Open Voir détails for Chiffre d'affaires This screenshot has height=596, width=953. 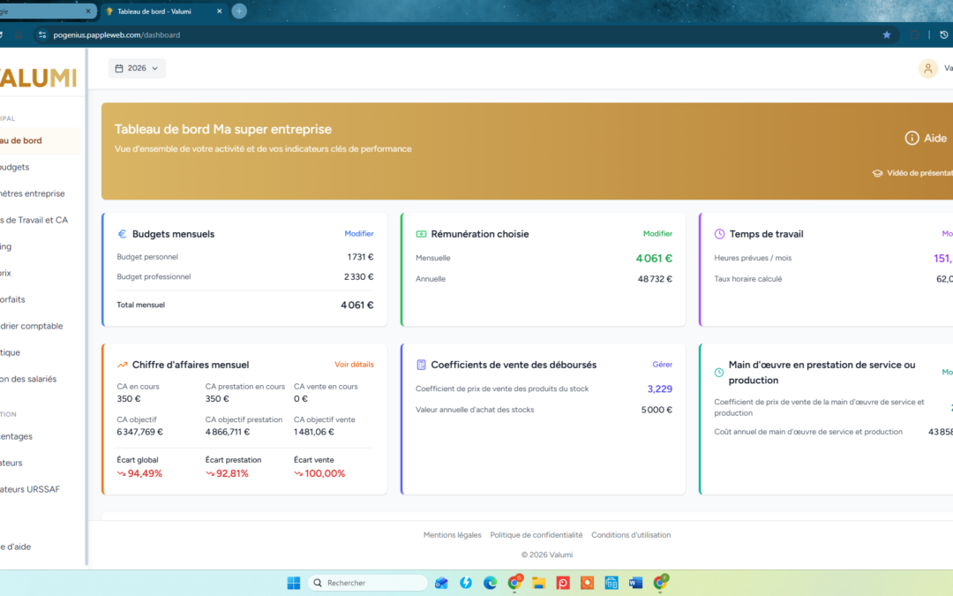pos(354,364)
